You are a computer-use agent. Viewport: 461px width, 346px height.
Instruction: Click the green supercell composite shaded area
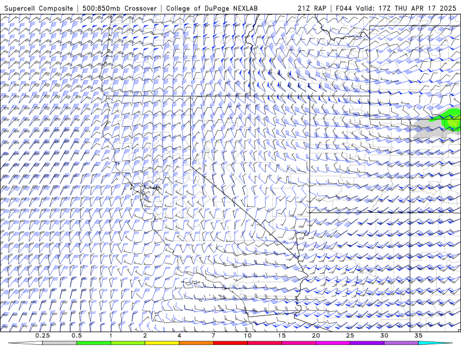click(449, 119)
